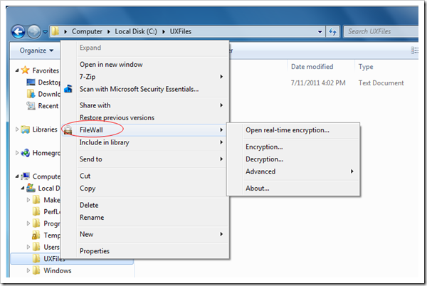The height and width of the screenshot is (286, 427).
Task: Click the FileWall padlock icon
Action: 68,130
